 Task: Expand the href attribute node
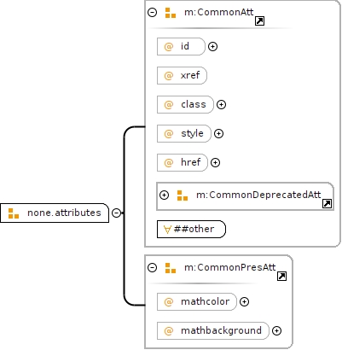pos(215,162)
